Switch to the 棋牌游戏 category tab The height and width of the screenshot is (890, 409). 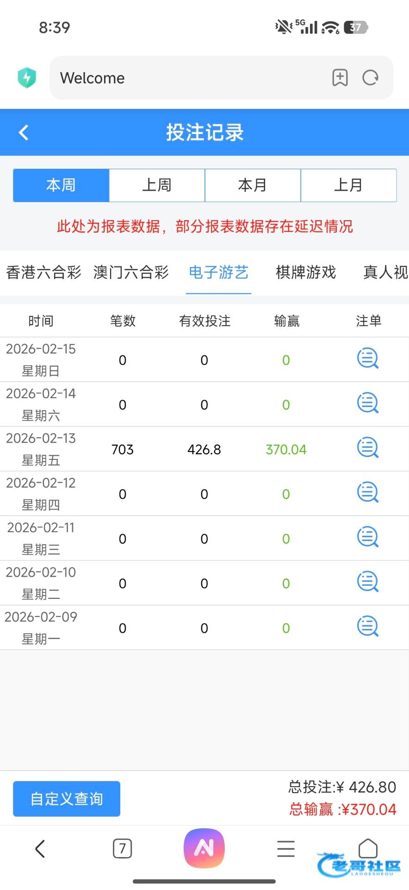pos(306,273)
